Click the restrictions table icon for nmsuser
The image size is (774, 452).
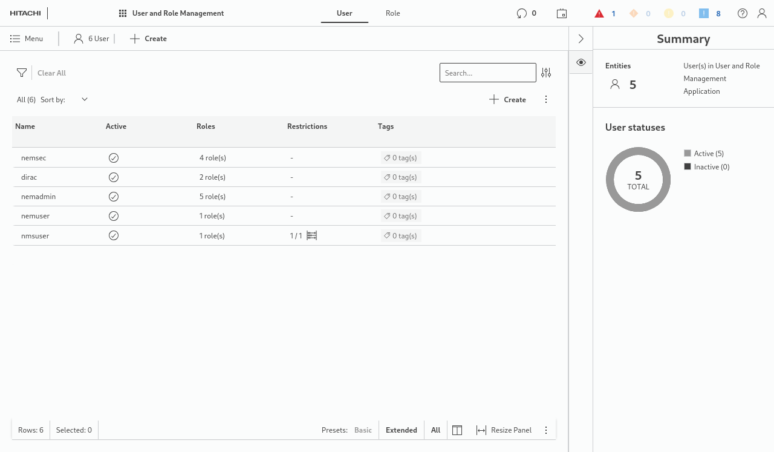[x=312, y=235]
